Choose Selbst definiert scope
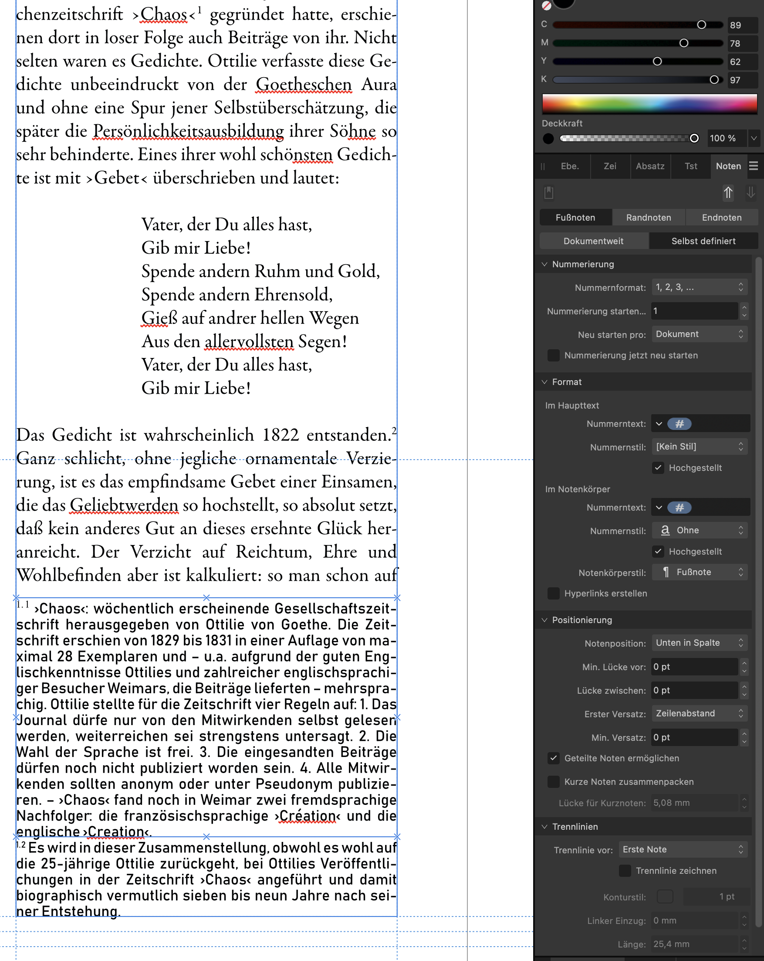Image resolution: width=764 pixels, height=961 pixels. 703,241
